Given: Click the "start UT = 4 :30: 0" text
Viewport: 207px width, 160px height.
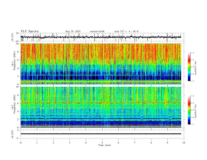Looking at the screenshot, I should point(126,31).
